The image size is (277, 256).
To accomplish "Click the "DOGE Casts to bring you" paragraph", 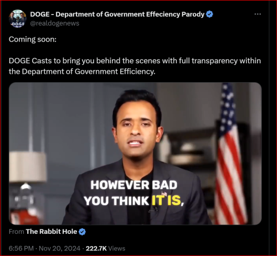I will pos(135,66).
